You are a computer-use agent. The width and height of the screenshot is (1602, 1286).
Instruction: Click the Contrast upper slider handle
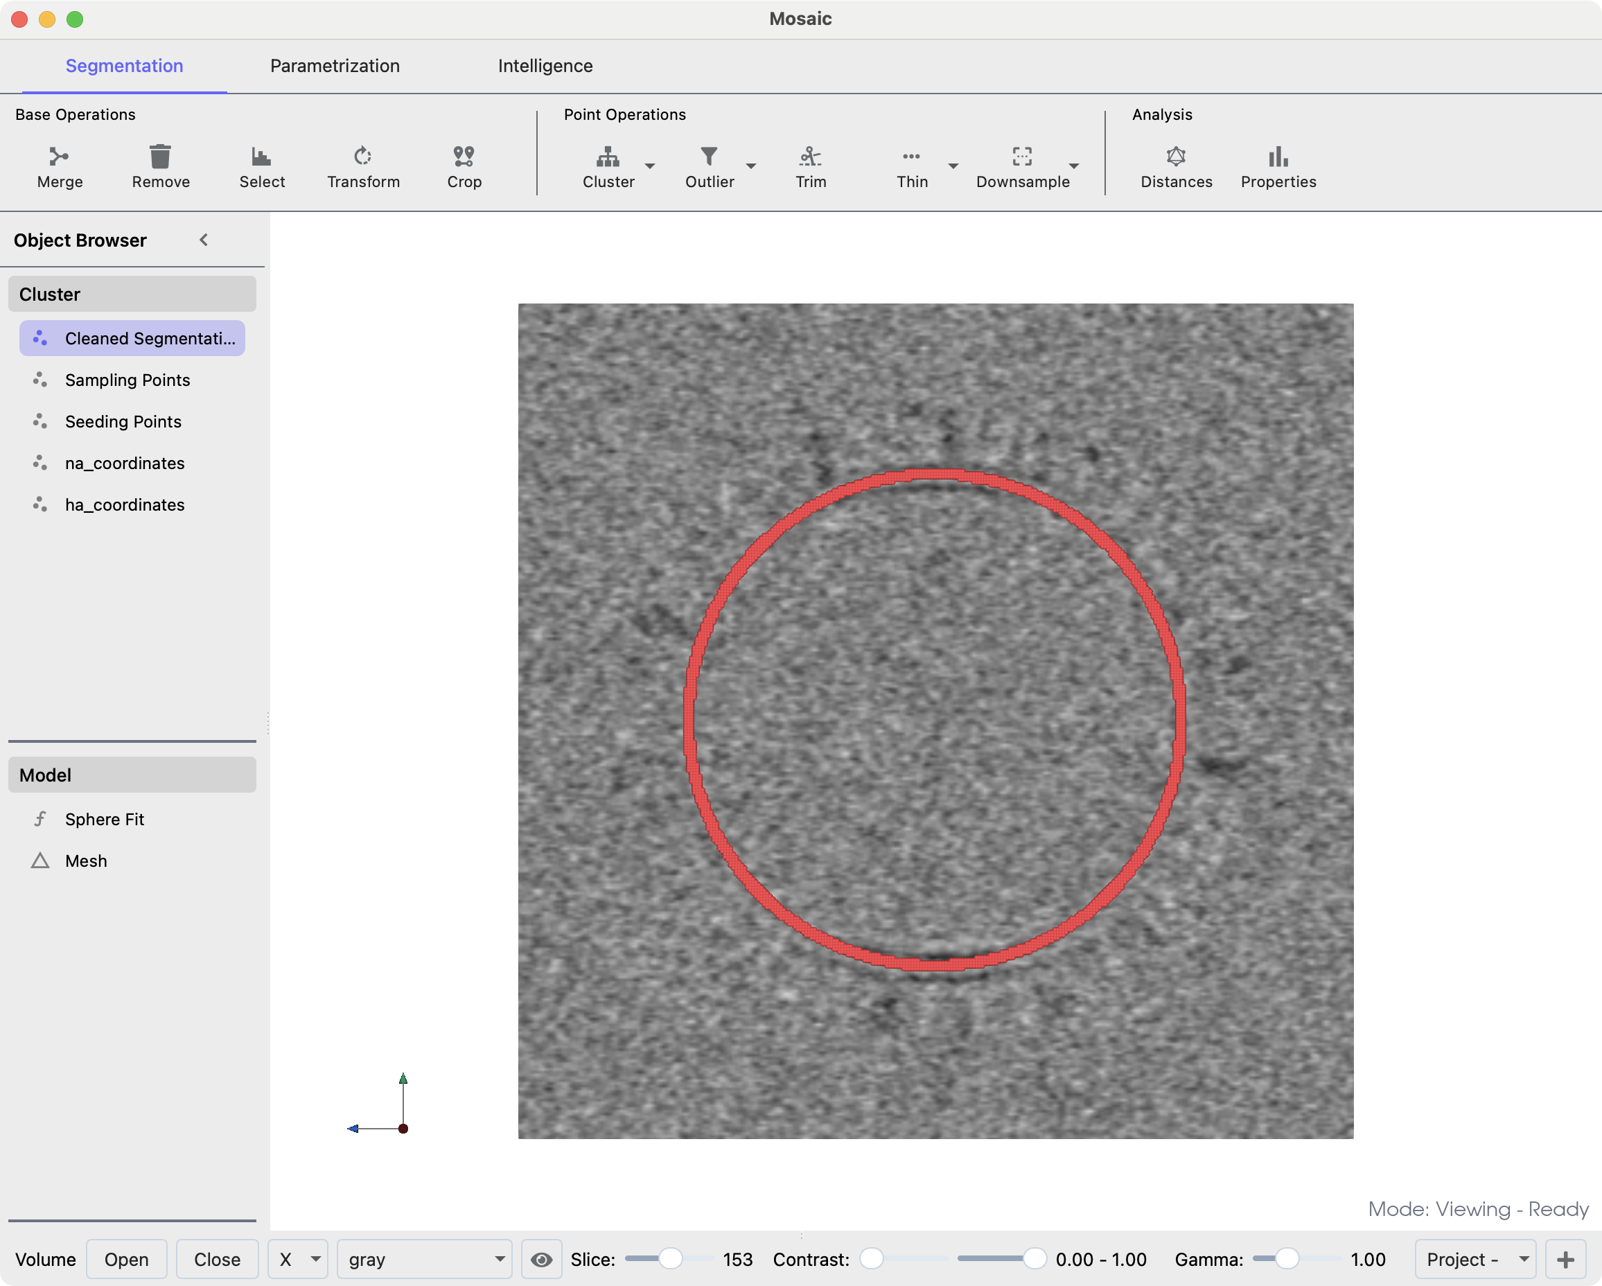tap(1035, 1258)
